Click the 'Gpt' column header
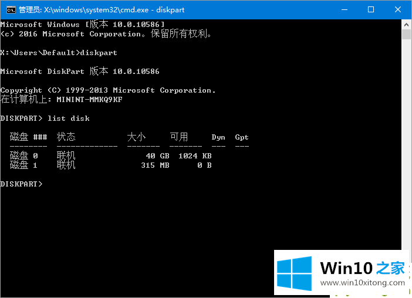The image size is (412, 298). (x=242, y=137)
